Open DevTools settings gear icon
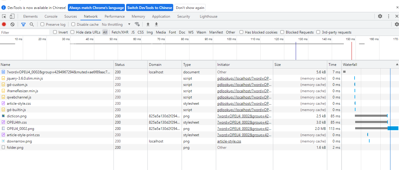 [x=380, y=16]
